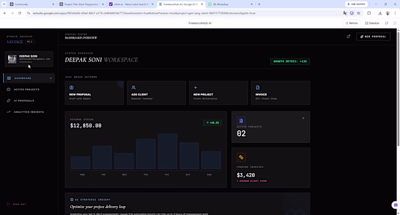The width and height of the screenshot is (400, 215).
Task: Click the New Proposal quick action card
Action: [94, 93]
